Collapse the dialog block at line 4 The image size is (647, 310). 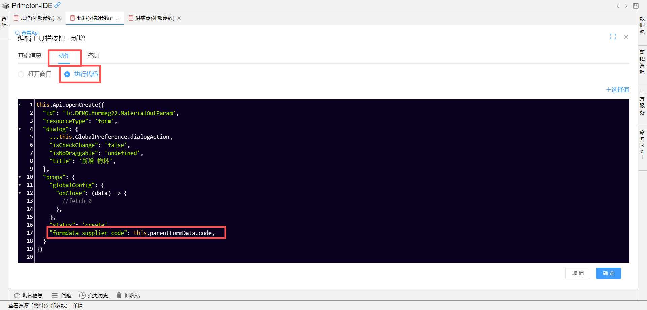click(x=20, y=129)
